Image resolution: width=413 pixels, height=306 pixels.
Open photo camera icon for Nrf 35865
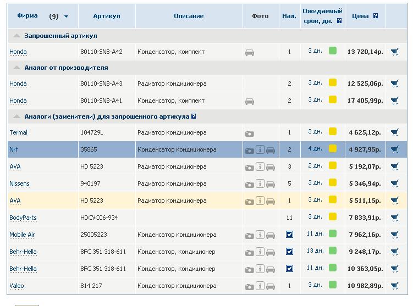(x=250, y=151)
